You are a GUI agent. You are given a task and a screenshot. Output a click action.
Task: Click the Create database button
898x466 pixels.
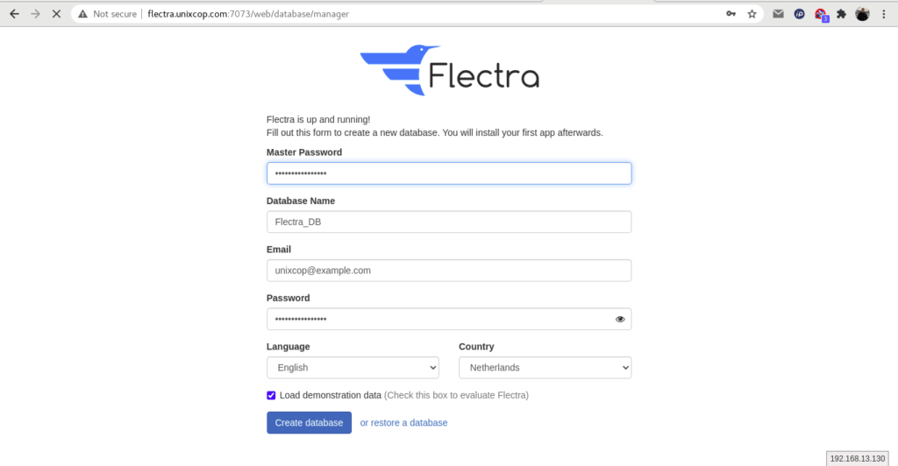(x=309, y=422)
